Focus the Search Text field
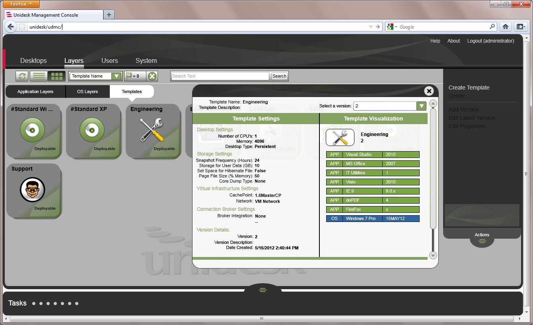Screen dimensions: 533x325 point(220,76)
